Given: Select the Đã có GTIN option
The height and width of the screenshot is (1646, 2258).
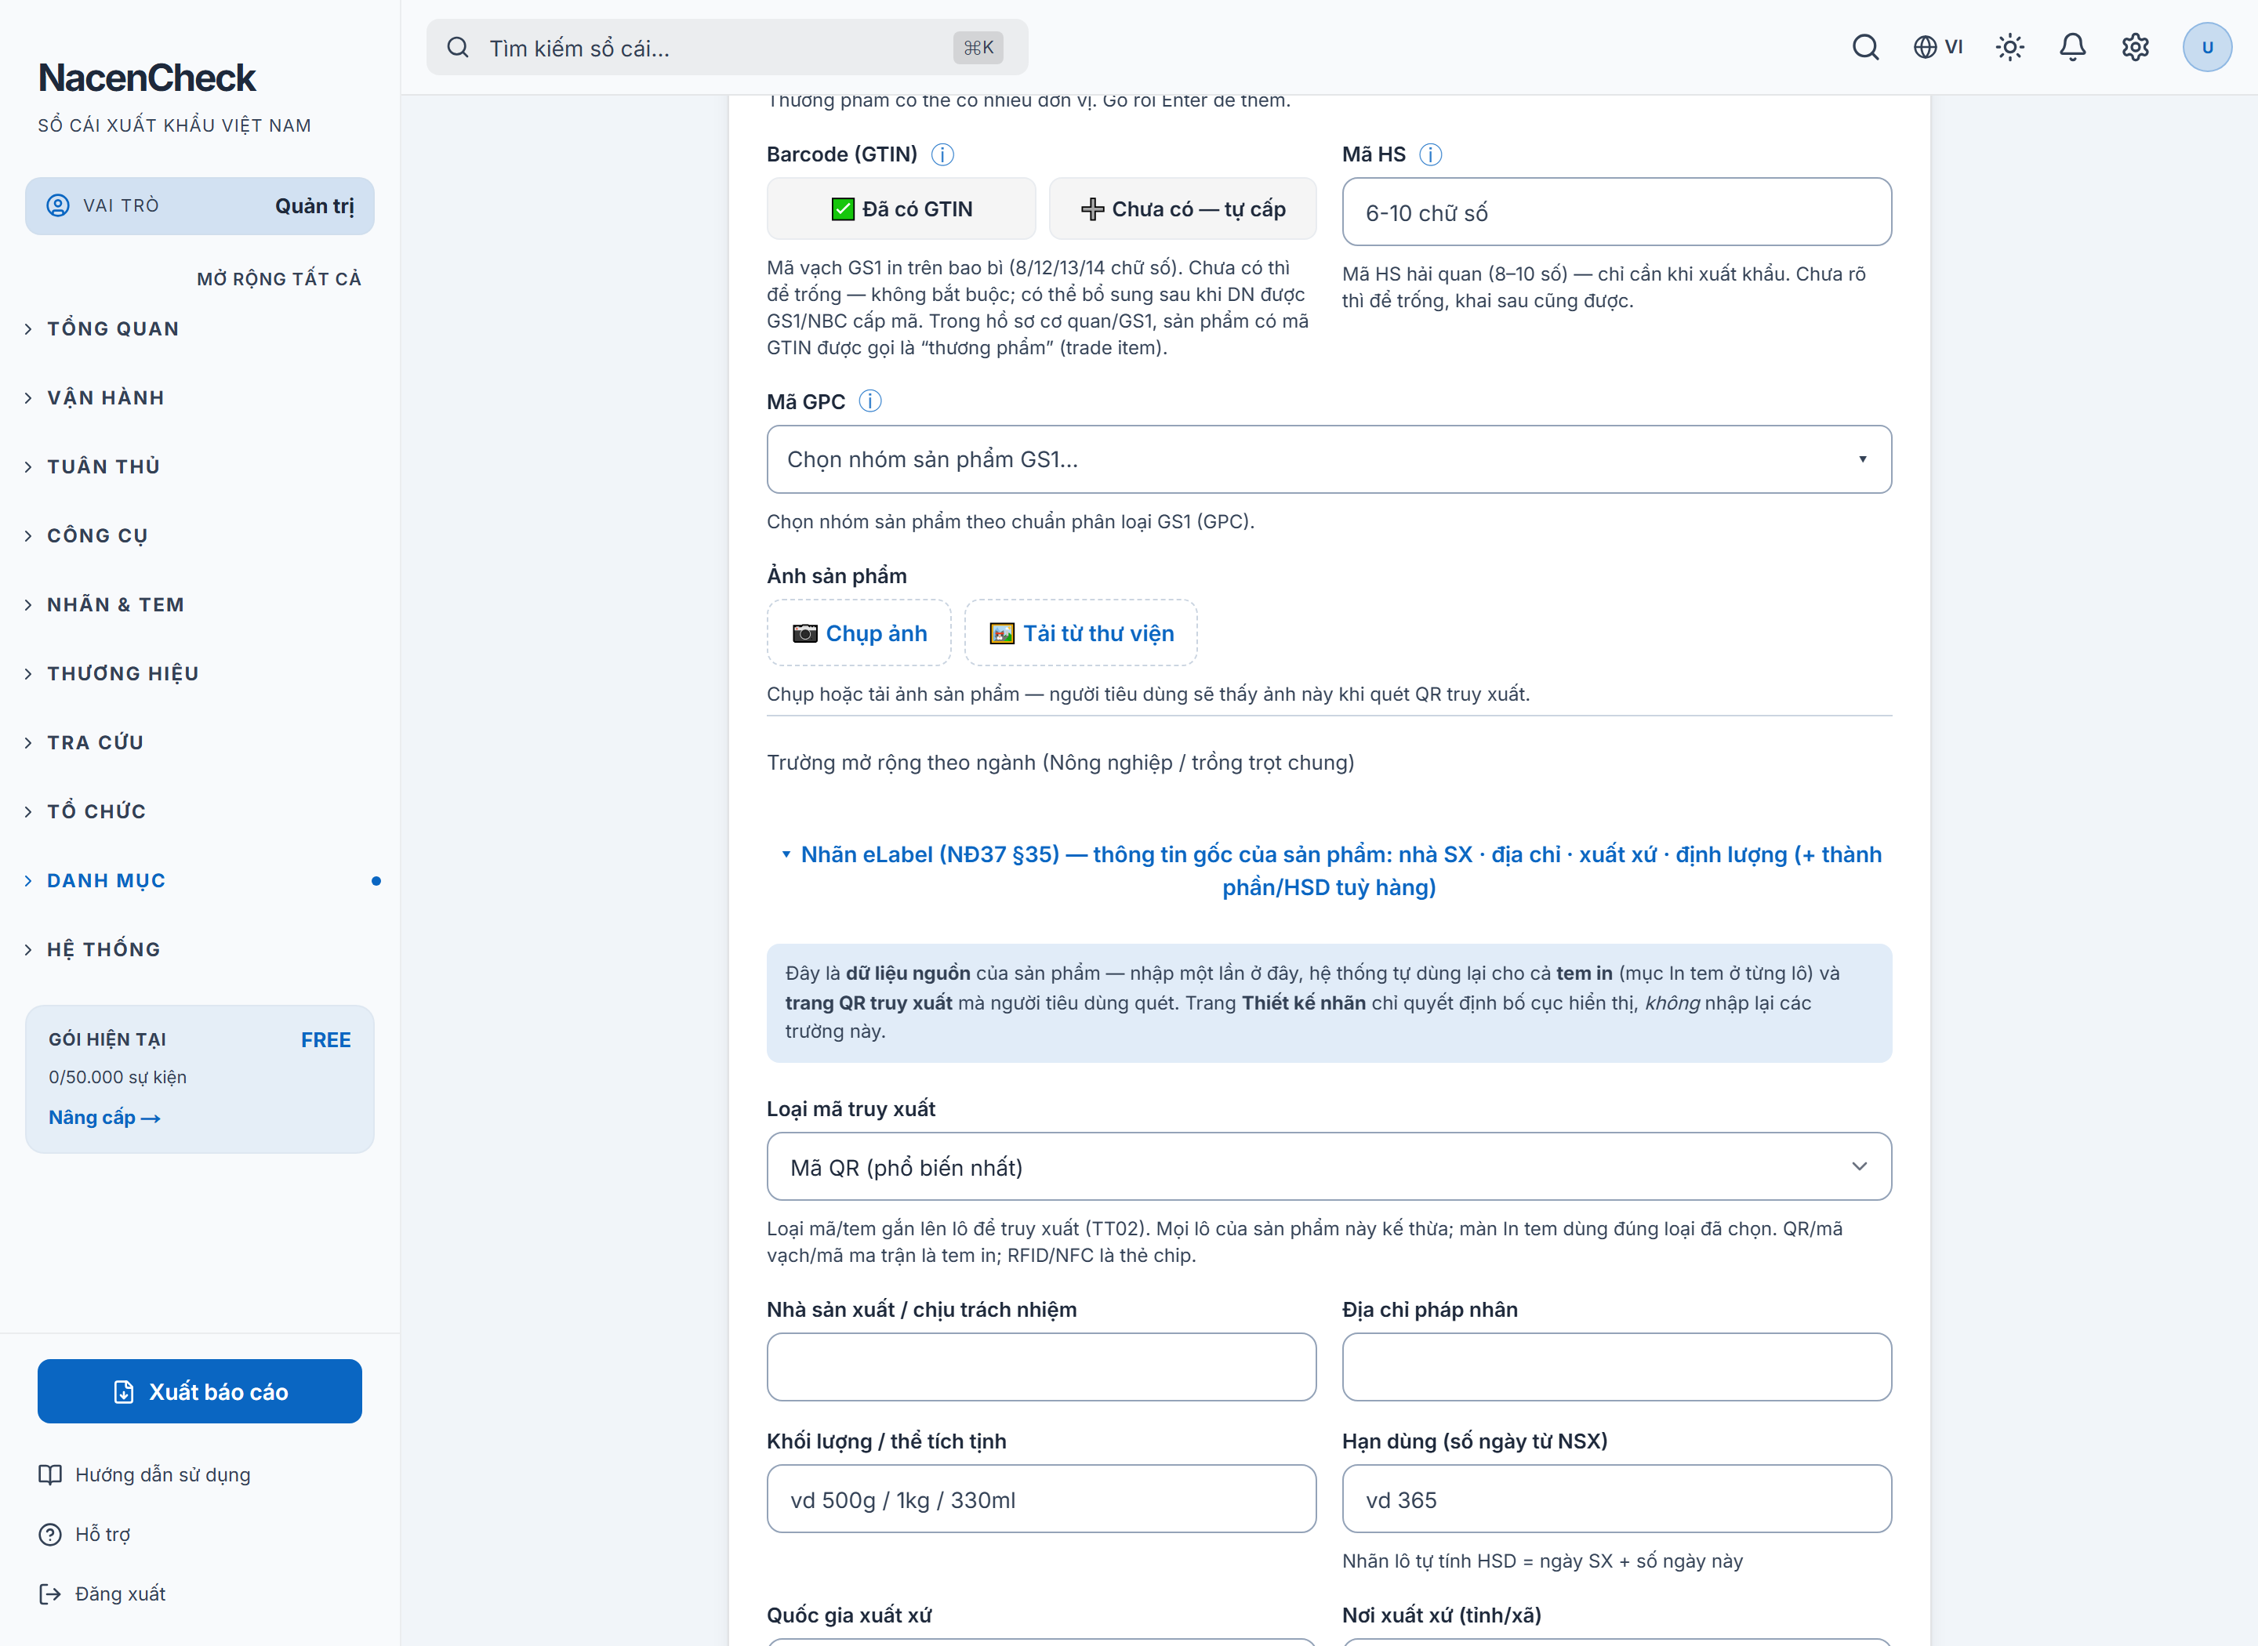Looking at the screenshot, I should pos(901,209).
